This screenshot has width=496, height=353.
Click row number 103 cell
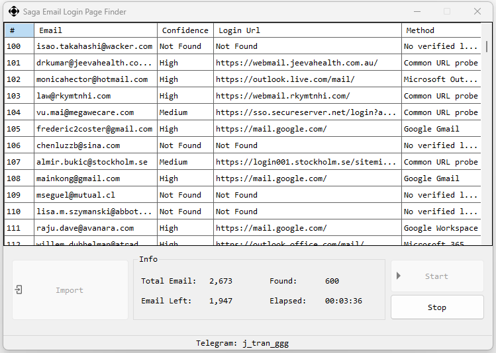point(19,96)
